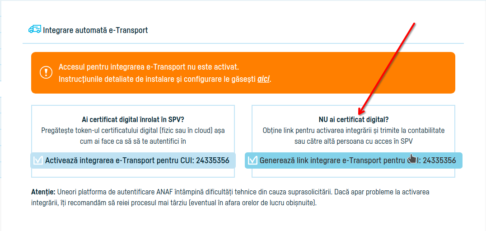Click checkmark icon on Generează link button
This screenshot has width=486, height=231.
point(252,160)
